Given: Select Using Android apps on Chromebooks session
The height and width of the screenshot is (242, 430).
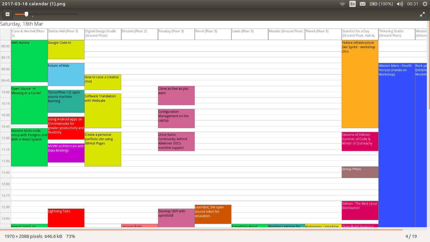Looking at the screenshot, I should (66, 128).
